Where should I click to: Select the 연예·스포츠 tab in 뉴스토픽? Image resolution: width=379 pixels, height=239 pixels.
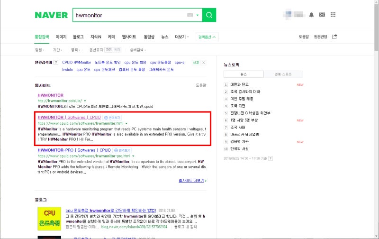point(283,74)
